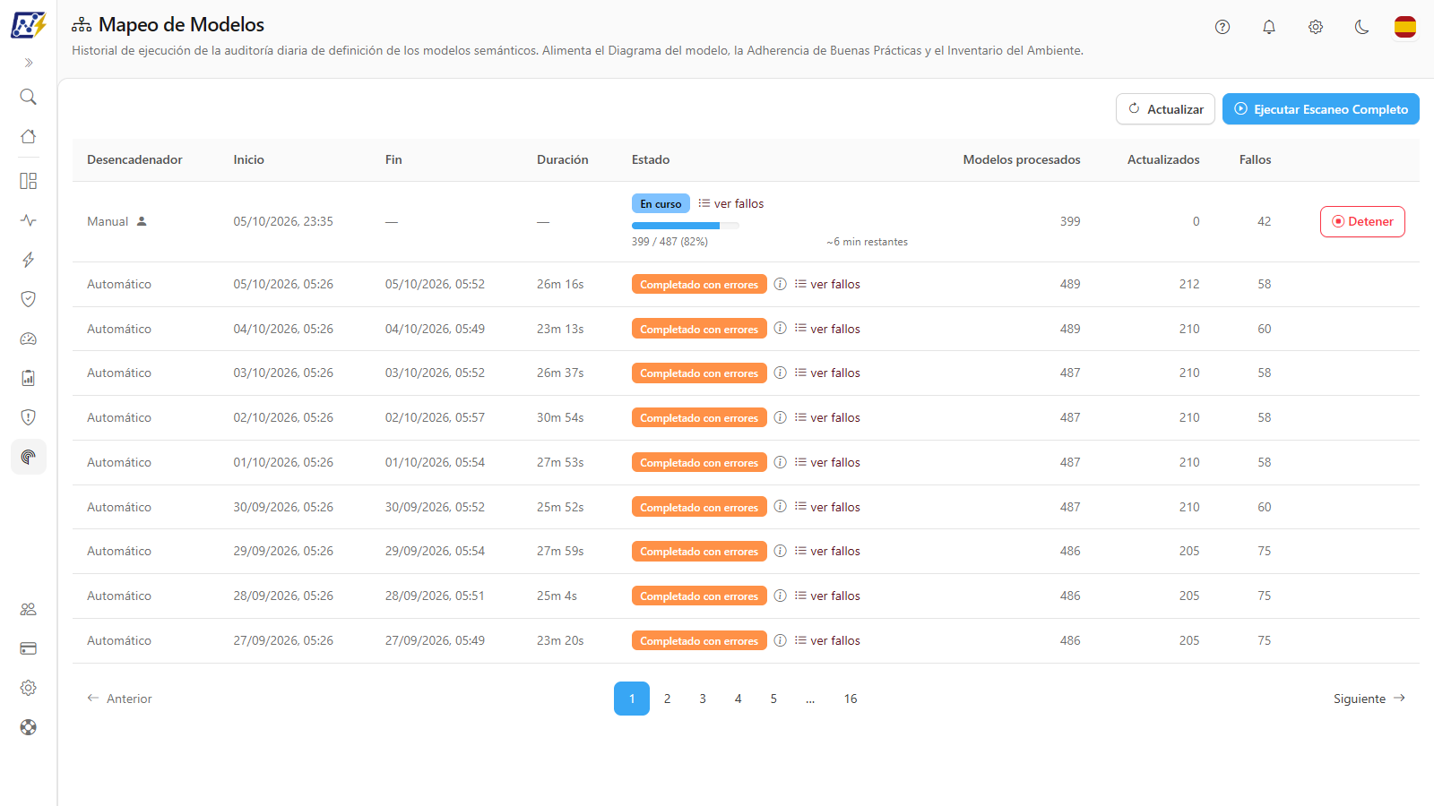Click the Actualizar button

pyautogui.click(x=1165, y=109)
